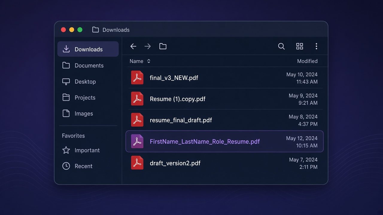The image size is (383, 215).
Task: Toggle sort order arrows beside Name
Action: [x=149, y=61]
